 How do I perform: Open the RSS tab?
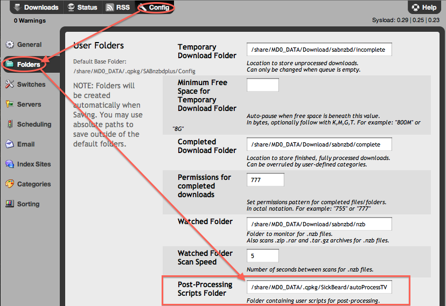click(118, 8)
